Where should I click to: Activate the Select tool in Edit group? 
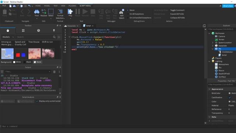point(51,13)
